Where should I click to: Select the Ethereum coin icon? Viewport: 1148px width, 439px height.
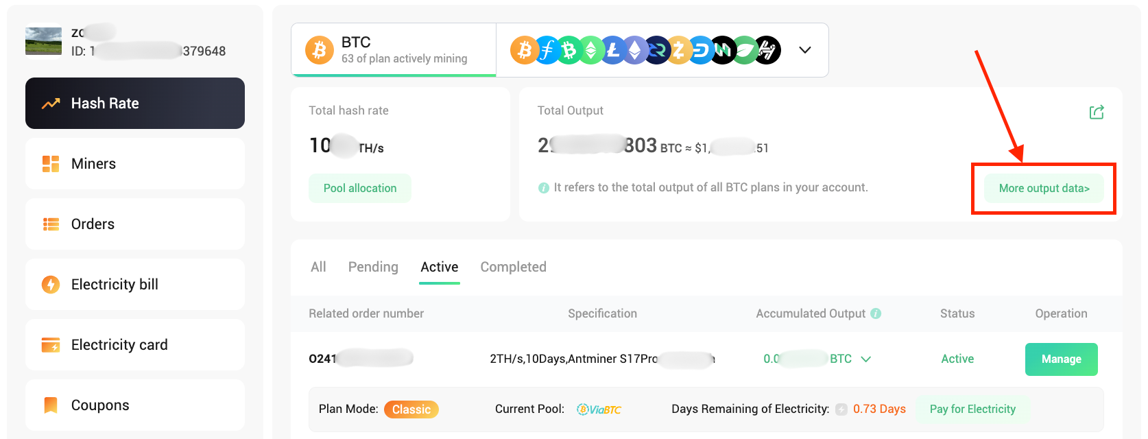(635, 50)
